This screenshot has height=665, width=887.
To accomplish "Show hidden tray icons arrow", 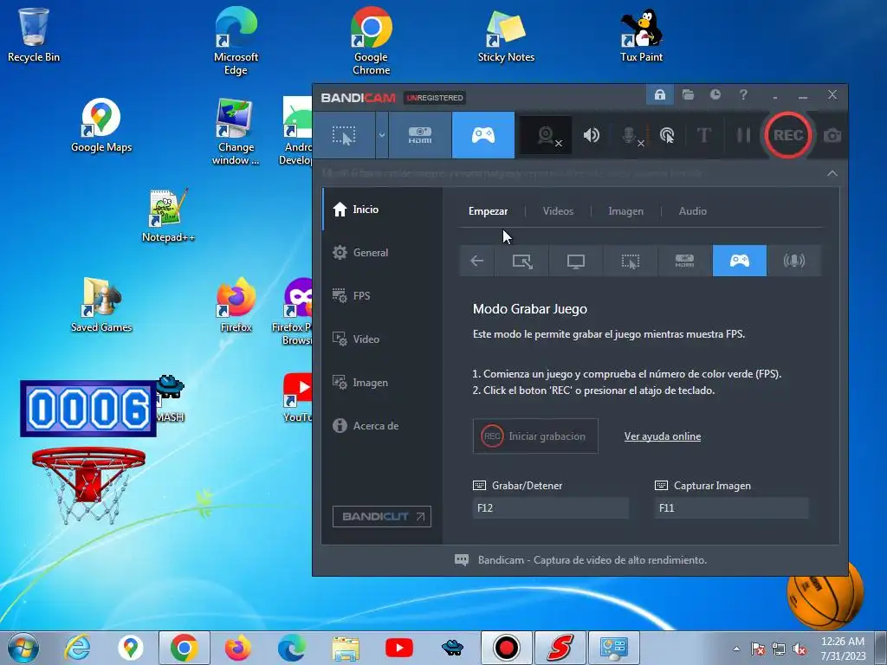I will tap(736, 649).
